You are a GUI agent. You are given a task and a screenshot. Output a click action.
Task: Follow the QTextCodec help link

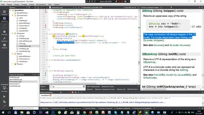coord(150,78)
